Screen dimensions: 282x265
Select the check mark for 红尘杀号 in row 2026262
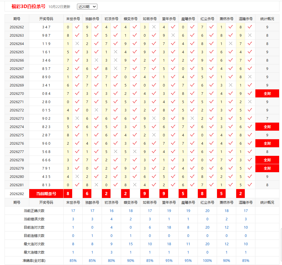click(x=212, y=27)
